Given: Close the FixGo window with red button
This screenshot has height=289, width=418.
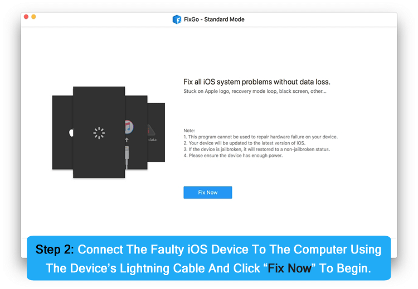Looking at the screenshot, I should [26, 17].
